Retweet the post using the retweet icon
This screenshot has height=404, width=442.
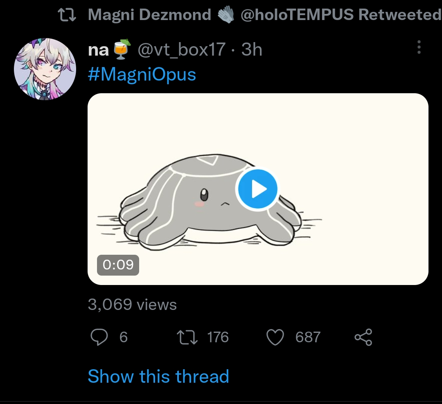(187, 337)
